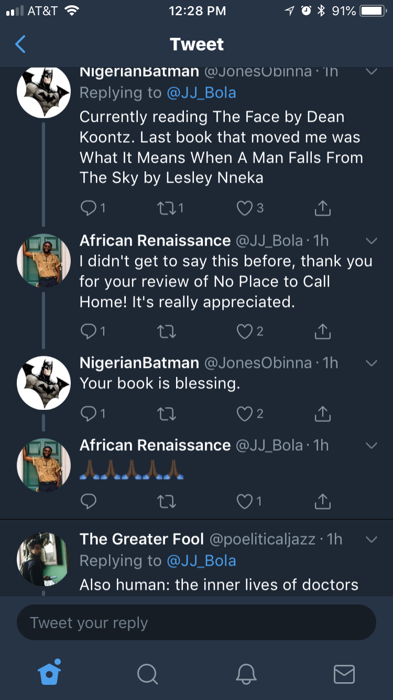The image size is (393, 700).
Task: Share the 'No Place to Call Home' tweet
Action: [323, 331]
